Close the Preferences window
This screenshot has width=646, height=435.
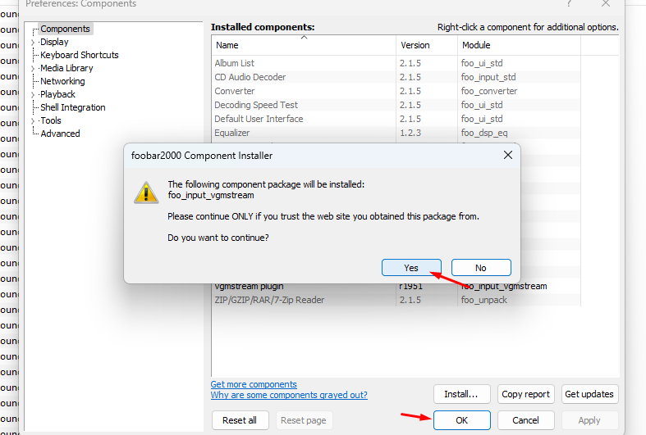coord(606,4)
